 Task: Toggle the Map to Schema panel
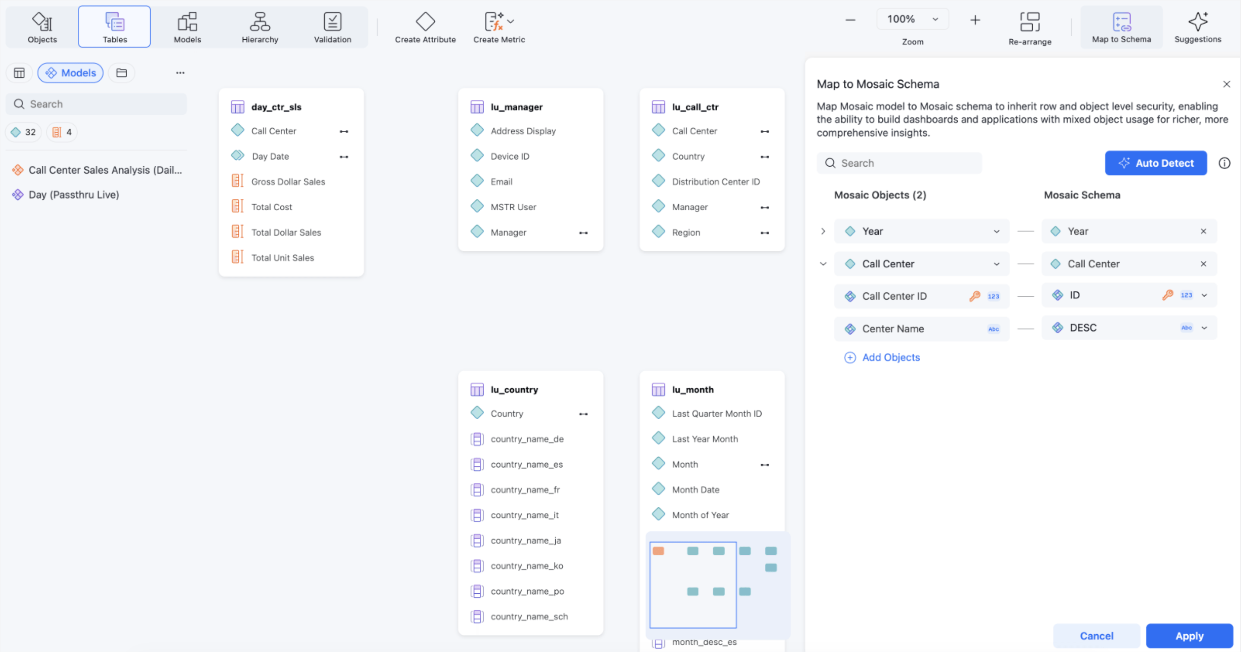point(1121,28)
